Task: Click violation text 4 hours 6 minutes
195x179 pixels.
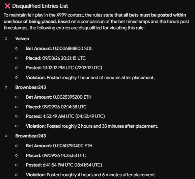Action: (101, 175)
